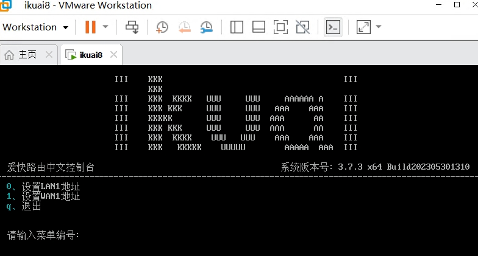This screenshot has height=256, width=478.
Task: Click the 请输入菜单编号 input prompt
Action: tap(43, 235)
